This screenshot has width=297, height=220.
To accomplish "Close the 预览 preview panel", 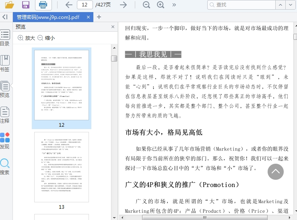I will coord(113,27).
